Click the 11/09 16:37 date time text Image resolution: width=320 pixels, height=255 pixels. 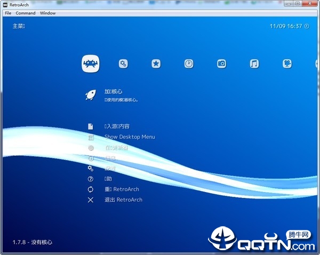point(286,26)
